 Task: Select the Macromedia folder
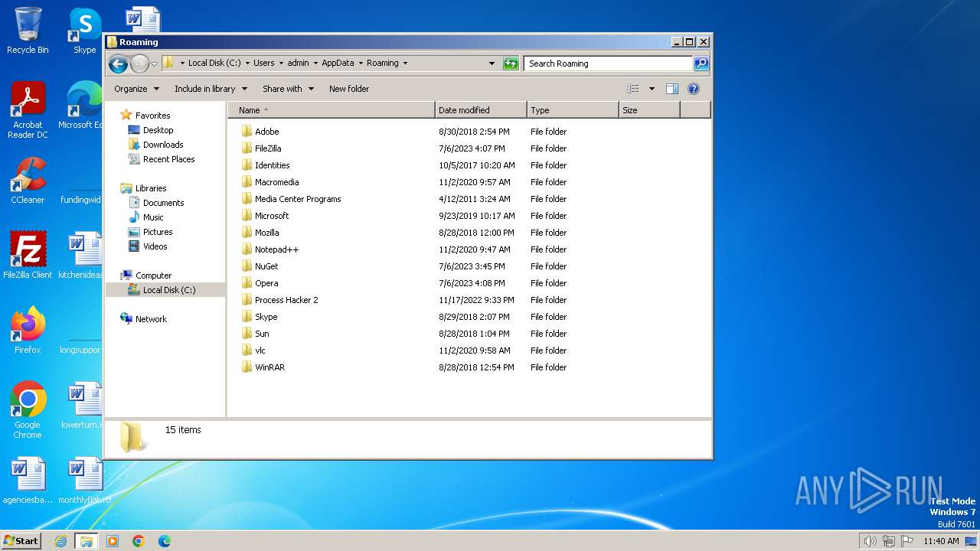tap(276, 182)
